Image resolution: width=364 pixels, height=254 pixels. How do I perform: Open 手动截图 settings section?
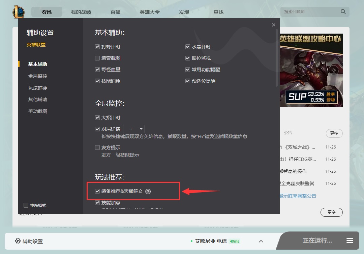coord(38,111)
